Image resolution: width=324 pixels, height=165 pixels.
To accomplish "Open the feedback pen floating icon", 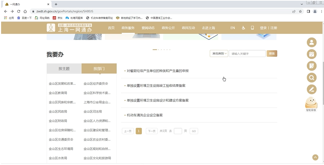I will [312, 90].
